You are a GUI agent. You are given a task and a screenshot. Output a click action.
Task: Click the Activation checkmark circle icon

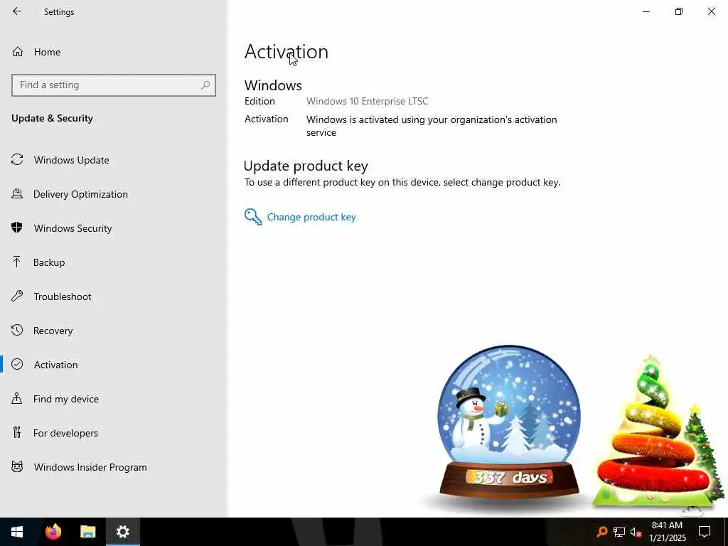[x=17, y=364]
